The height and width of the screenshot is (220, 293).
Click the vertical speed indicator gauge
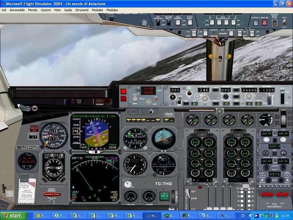click(x=135, y=164)
